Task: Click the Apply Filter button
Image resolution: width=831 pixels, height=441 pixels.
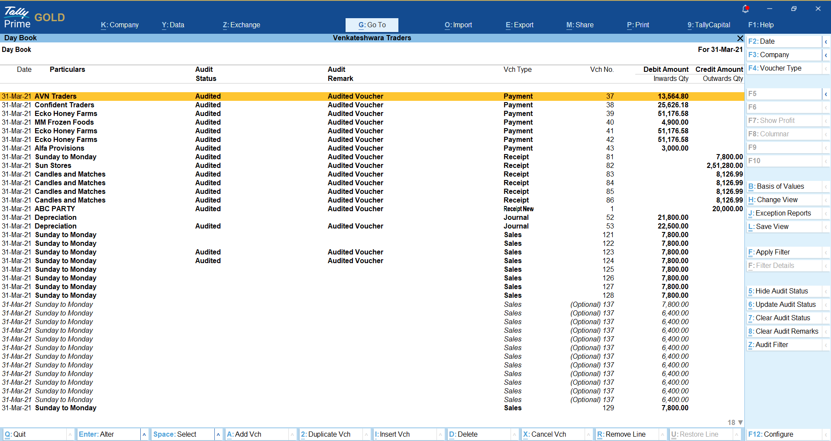Action: pos(773,252)
